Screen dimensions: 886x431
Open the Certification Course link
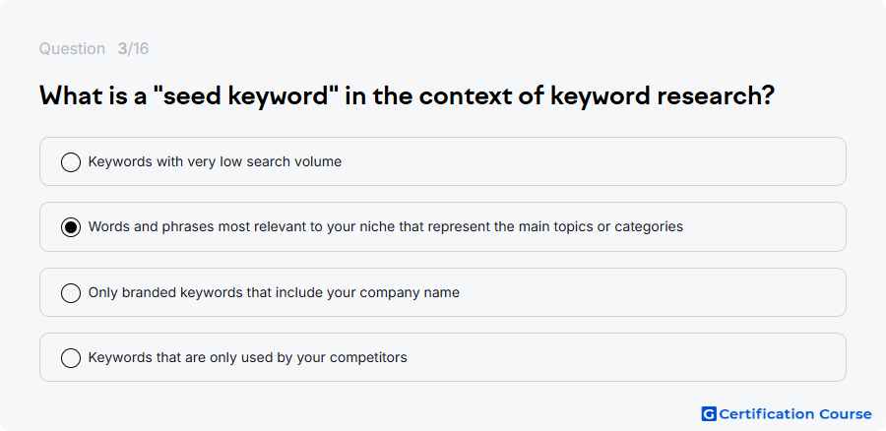coord(787,414)
